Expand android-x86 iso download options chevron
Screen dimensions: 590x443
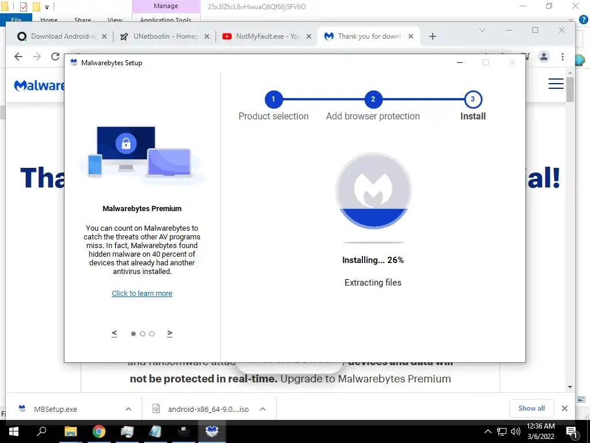tap(263, 409)
